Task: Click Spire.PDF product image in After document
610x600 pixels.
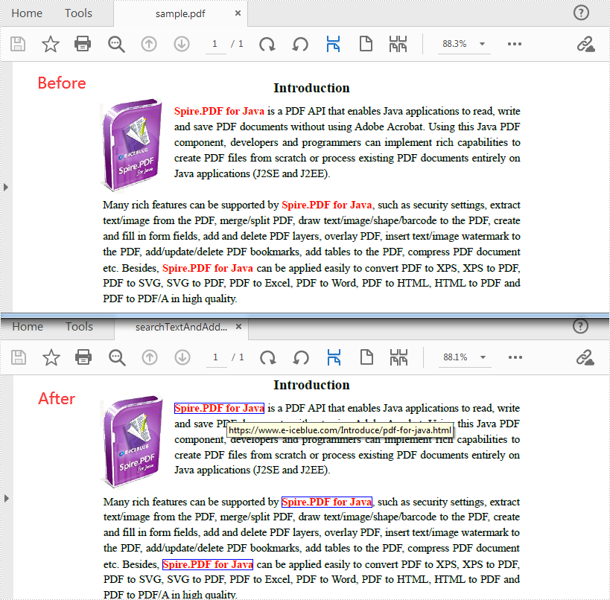Action: [x=133, y=442]
